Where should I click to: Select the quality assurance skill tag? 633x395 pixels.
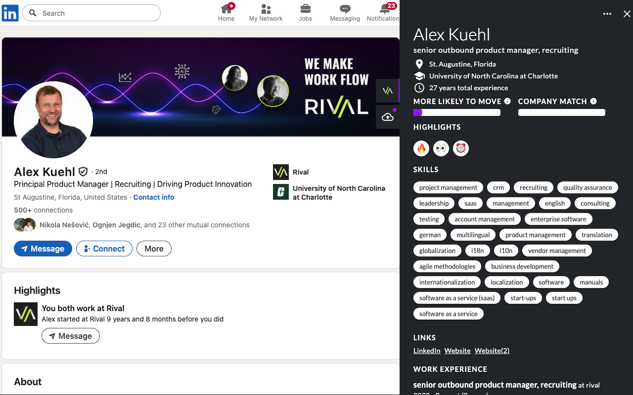(588, 187)
